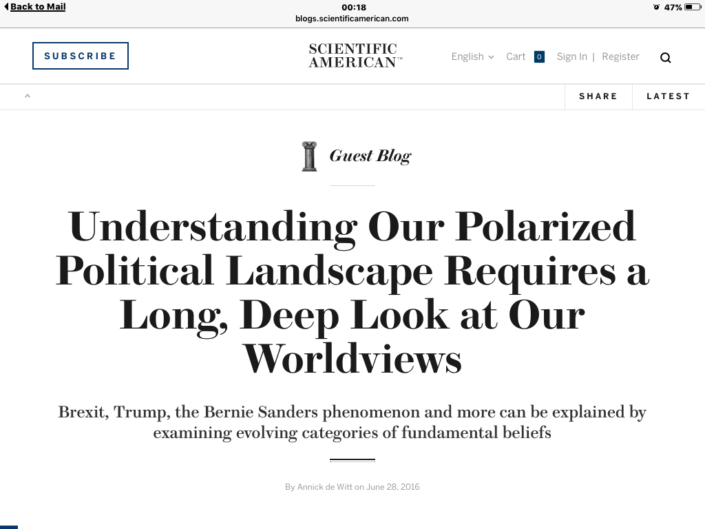Screen dimensions: 705x529
Task: Click the Sign In link
Action: click(572, 56)
